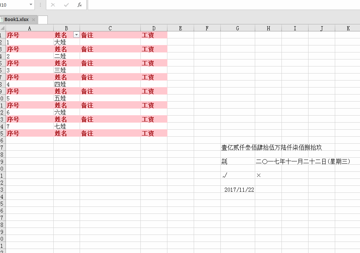Select the cell showing 2017/11/22
Screen dimensions: 360x253
(x=237, y=189)
